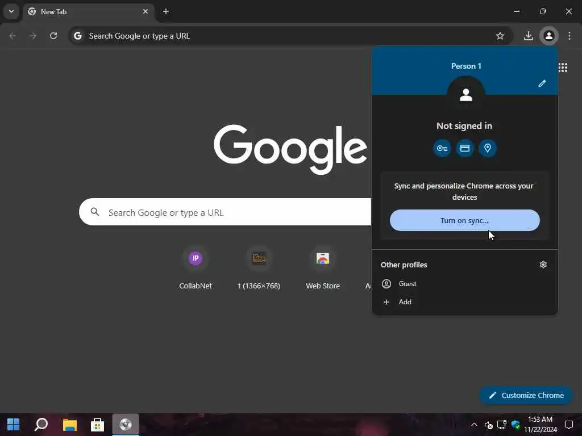Click the Google search box on page
The image size is (582, 436).
(x=225, y=212)
